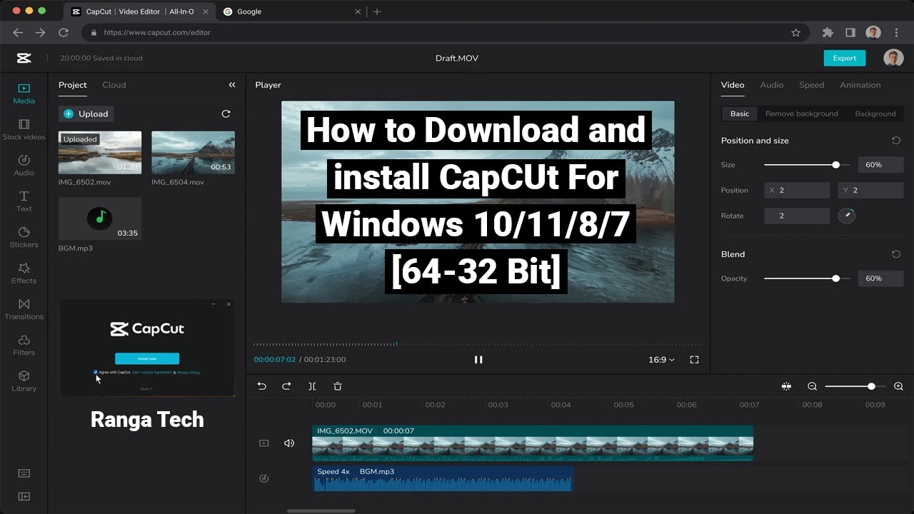The height and width of the screenshot is (514, 914).
Task: Reset Position and size settings
Action: tap(896, 141)
